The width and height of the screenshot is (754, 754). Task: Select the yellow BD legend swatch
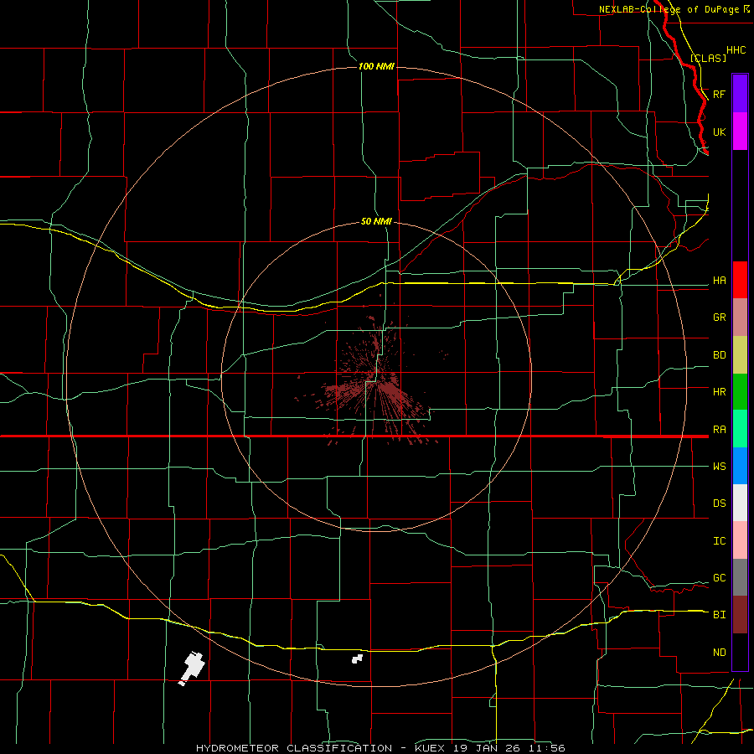coord(740,355)
